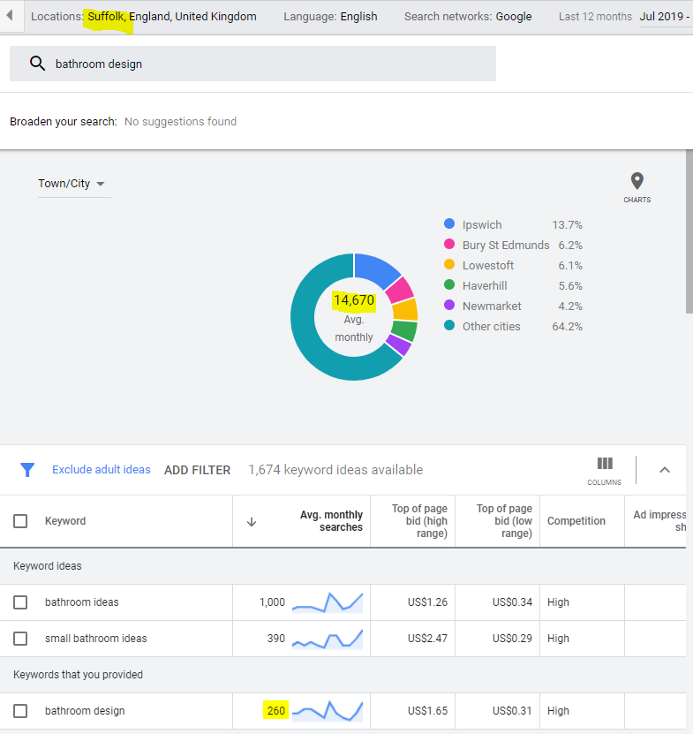Image resolution: width=693 pixels, height=734 pixels.
Task: Click the bathroom design keyword in the table
Action: tap(85, 711)
